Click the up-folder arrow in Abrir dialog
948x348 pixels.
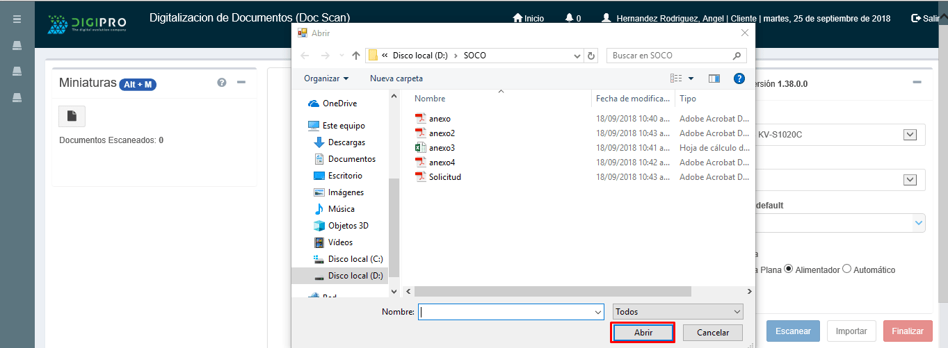pos(356,56)
